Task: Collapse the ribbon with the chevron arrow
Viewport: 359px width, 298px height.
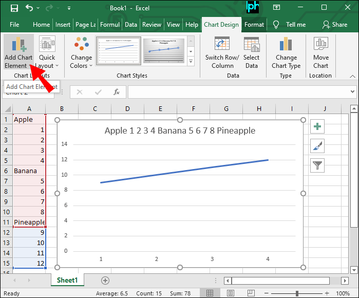Action: click(x=351, y=76)
